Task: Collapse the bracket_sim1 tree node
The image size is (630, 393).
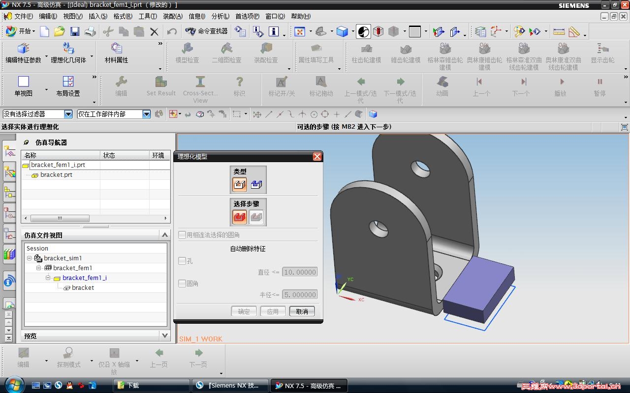Action: 30,258
